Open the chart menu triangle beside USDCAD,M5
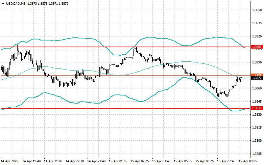Screen dimensions: 264x165 coord(3,4)
